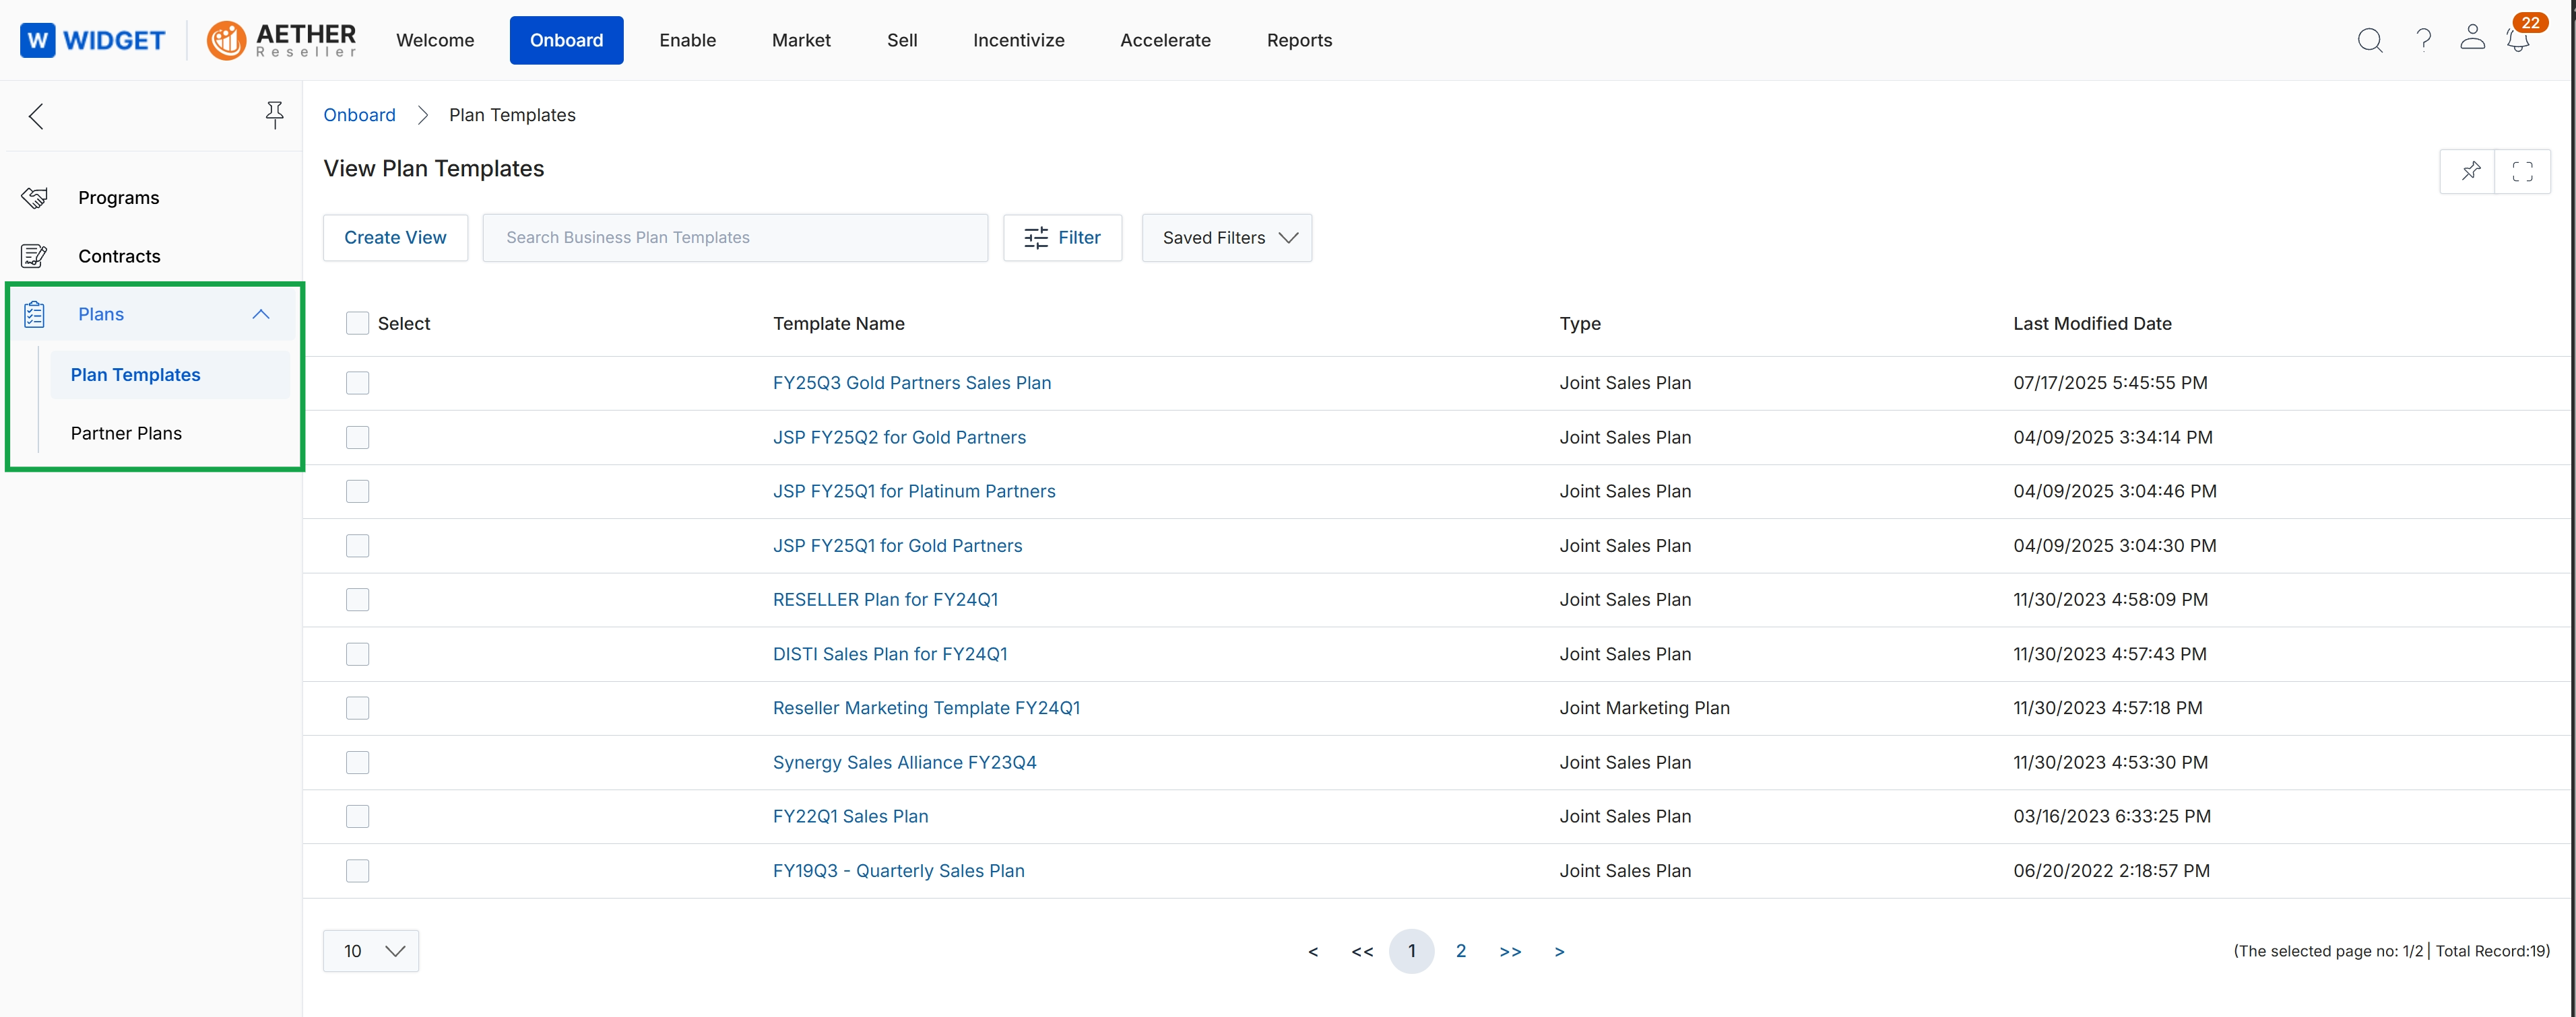The image size is (2576, 1017).
Task: Open JSP FY25Q1 for Gold Partners template
Action: tap(897, 545)
